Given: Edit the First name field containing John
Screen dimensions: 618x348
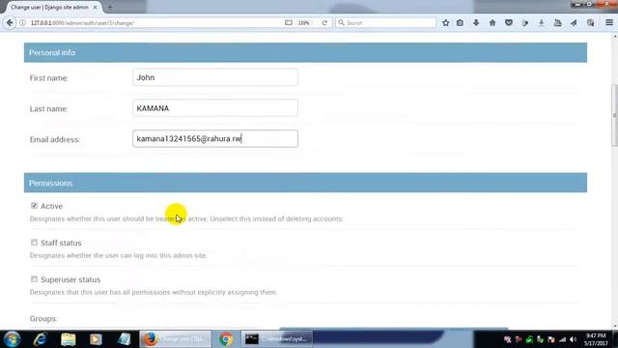Looking at the screenshot, I should (215, 77).
